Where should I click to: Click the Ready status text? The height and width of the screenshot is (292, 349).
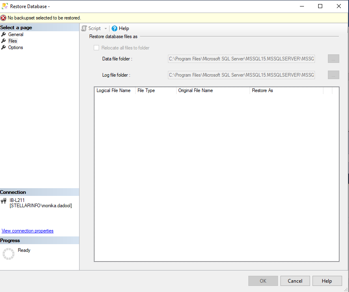tap(24, 250)
